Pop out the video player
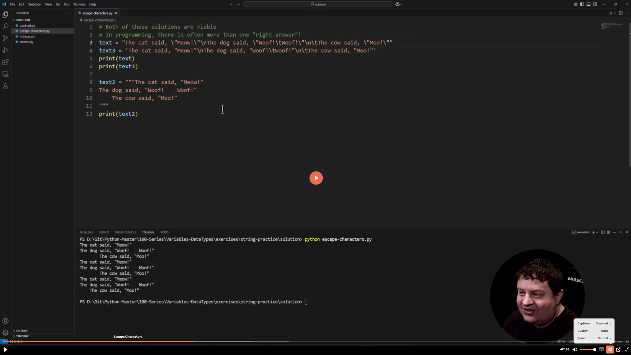 pos(618,349)
